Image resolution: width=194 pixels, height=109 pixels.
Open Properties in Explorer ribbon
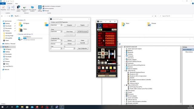pyautogui.click(x=3, y=8)
